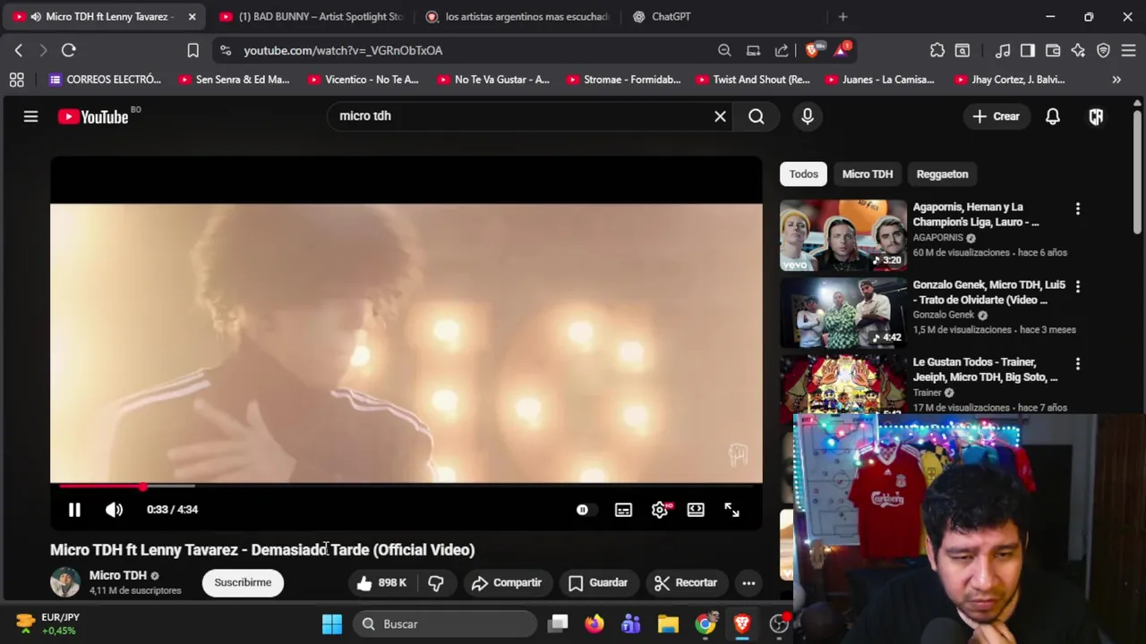Open YouTube notifications bell
The width and height of the screenshot is (1146, 644).
(x=1053, y=116)
